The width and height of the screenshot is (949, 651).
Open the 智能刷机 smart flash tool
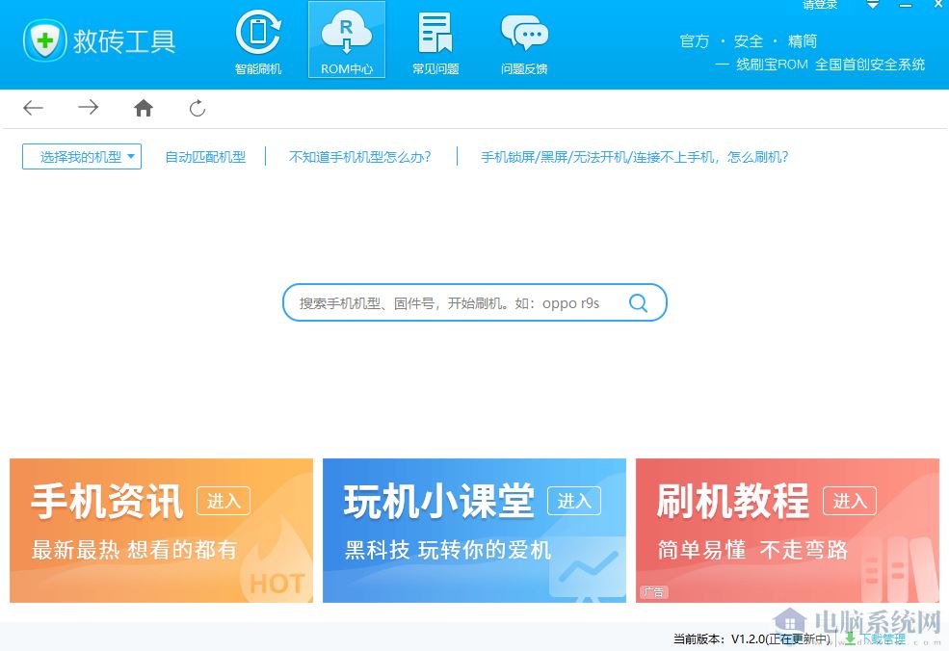(x=257, y=40)
